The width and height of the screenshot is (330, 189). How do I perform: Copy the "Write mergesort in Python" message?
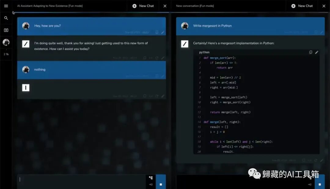click(x=316, y=32)
